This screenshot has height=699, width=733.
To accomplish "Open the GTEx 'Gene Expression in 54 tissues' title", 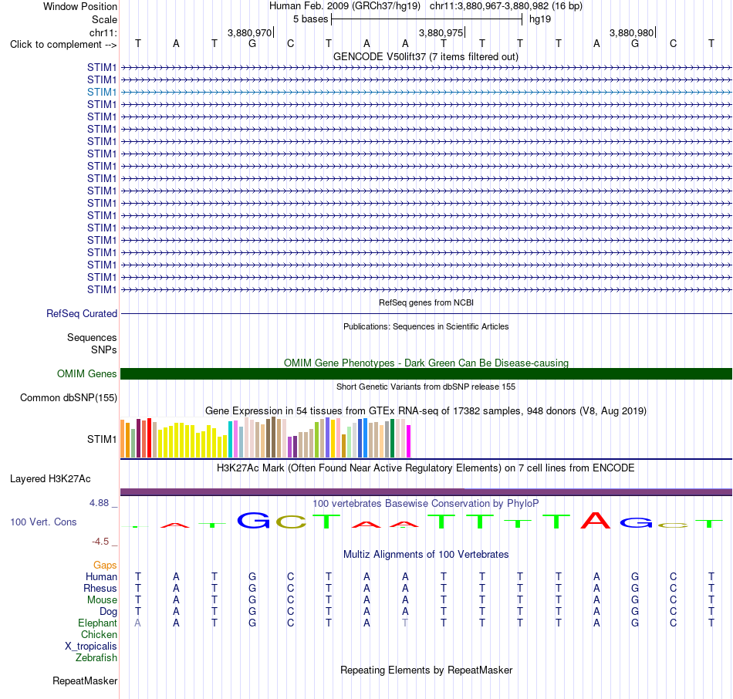I will coord(426,411).
